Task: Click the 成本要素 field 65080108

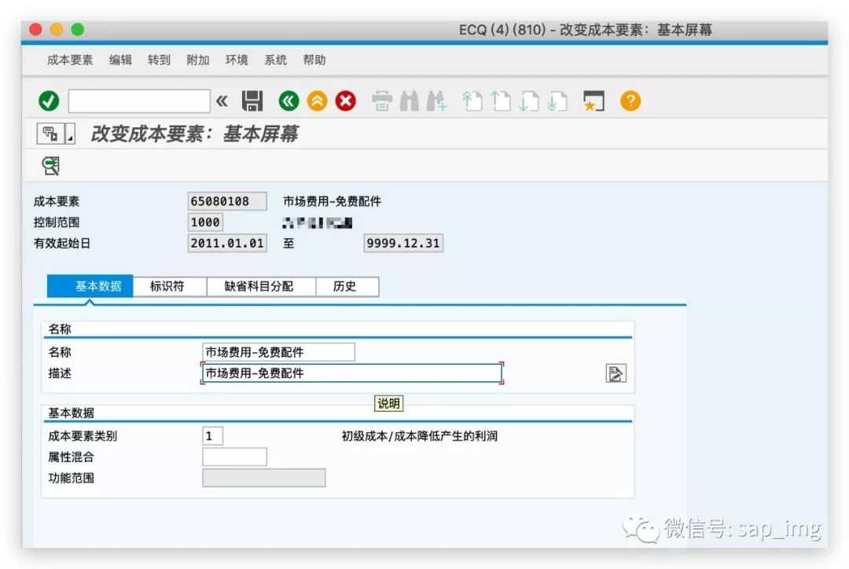Action: 227,201
